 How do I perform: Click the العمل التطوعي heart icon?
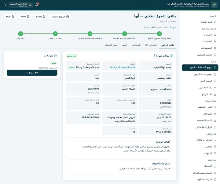pos(215,107)
